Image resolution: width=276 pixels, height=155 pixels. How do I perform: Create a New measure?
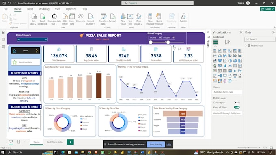click(150, 19)
